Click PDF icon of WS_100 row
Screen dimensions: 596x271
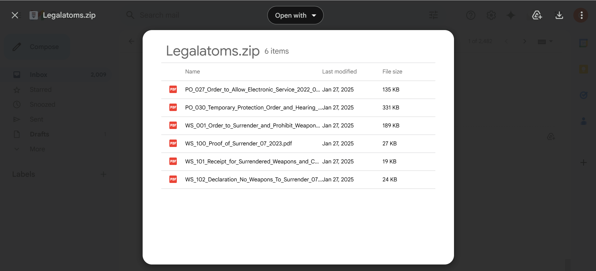coord(173,143)
